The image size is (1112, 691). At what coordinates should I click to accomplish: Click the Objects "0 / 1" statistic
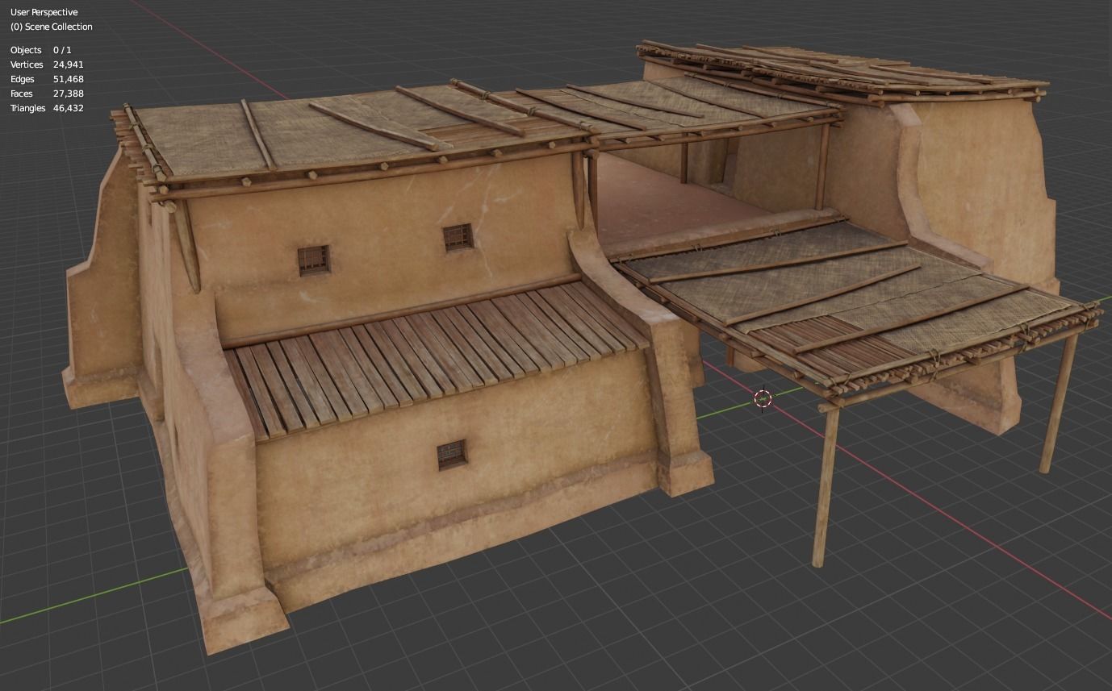pos(62,50)
